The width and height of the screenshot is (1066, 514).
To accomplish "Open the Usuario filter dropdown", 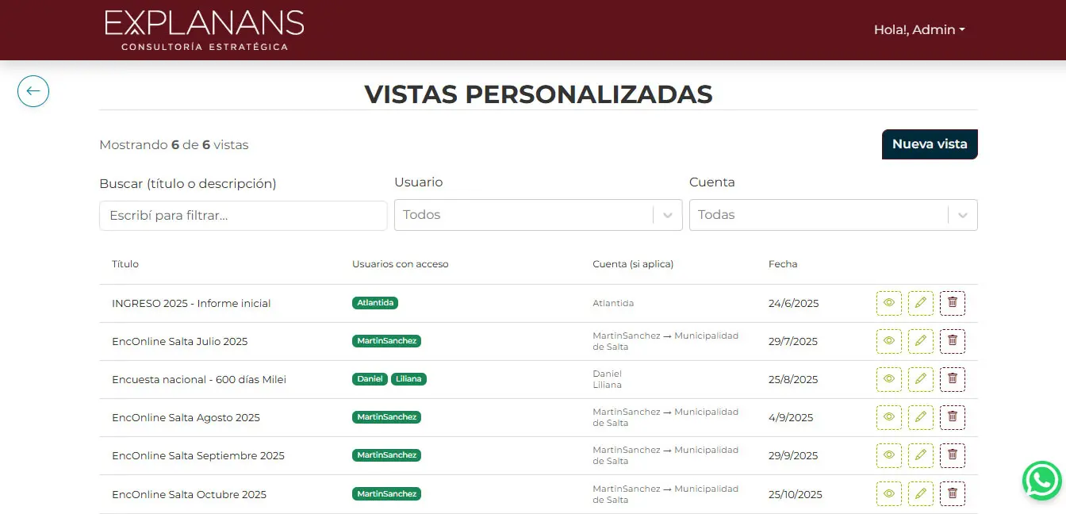I will pos(538,215).
